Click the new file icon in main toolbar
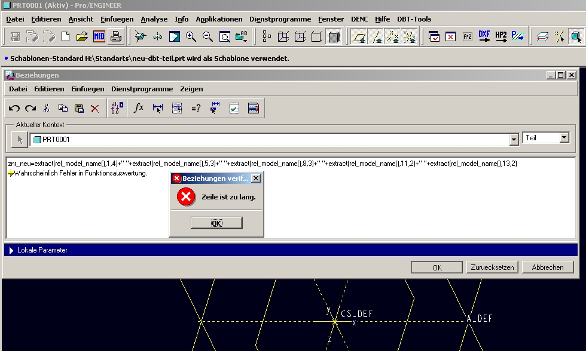This screenshot has height=351, width=586. click(x=65, y=36)
